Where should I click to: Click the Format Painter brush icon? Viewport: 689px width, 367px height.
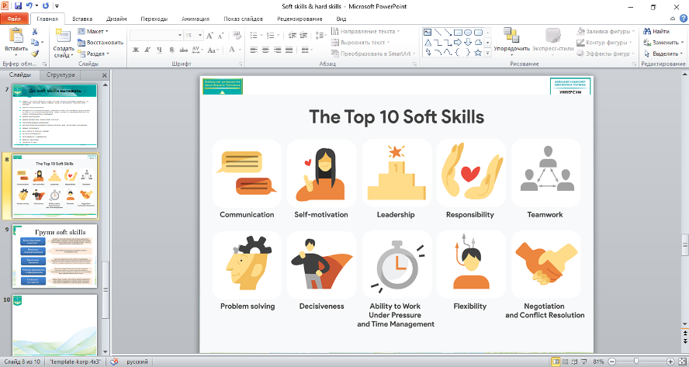click(x=35, y=54)
